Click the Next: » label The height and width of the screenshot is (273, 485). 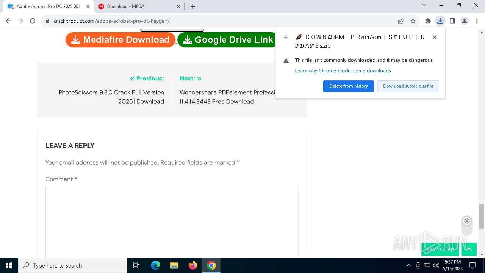(x=191, y=78)
